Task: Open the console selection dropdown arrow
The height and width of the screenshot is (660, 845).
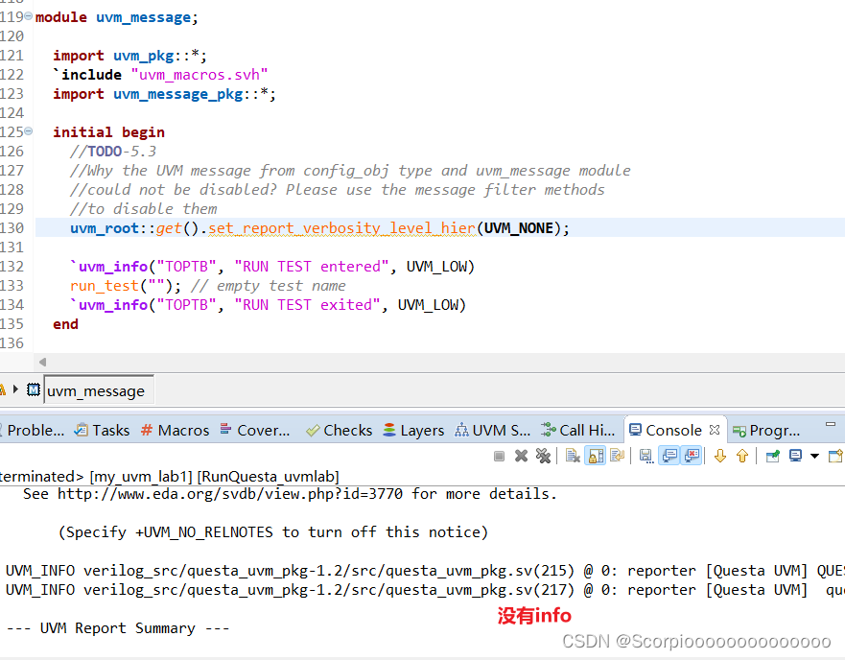Action: coord(813,455)
